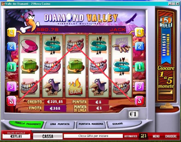The height and width of the screenshot is (142, 181).
Task: Select the green payline 1 gem on left
Action: tap(11, 67)
